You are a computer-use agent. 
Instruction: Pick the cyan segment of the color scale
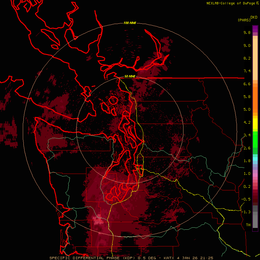coord(255,159)
